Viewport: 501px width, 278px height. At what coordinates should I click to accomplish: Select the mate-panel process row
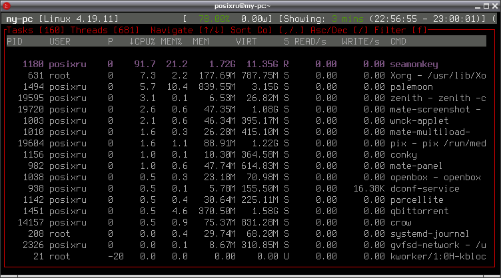pos(247,166)
